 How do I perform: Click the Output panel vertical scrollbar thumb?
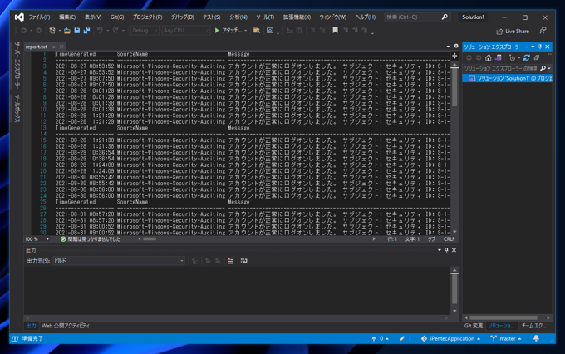(x=454, y=288)
